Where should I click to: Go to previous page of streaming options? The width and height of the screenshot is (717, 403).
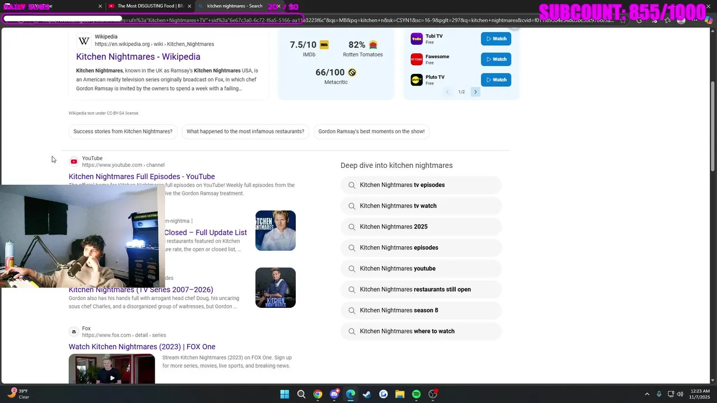tap(447, 92)
